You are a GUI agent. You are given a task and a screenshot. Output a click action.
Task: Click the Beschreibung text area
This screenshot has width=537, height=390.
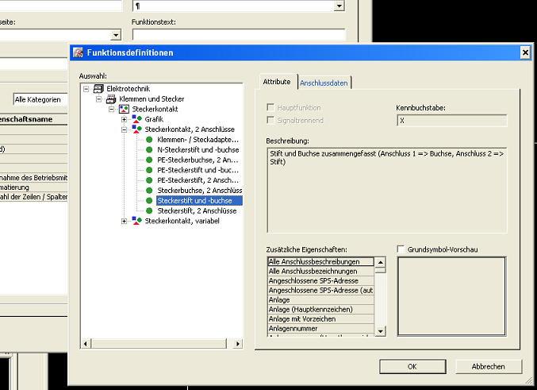click(x=386, y=191)
